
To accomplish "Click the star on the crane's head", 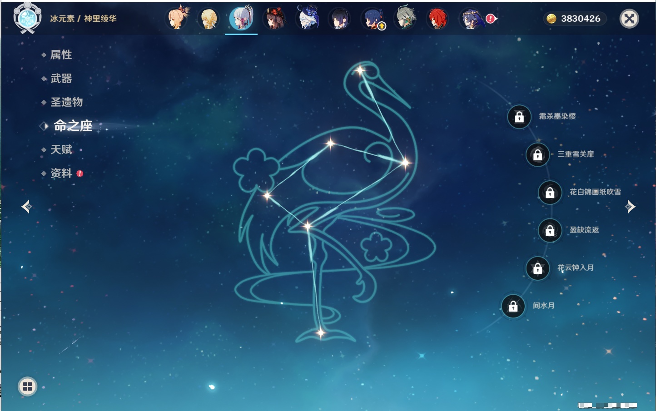I will pos(360,70).
